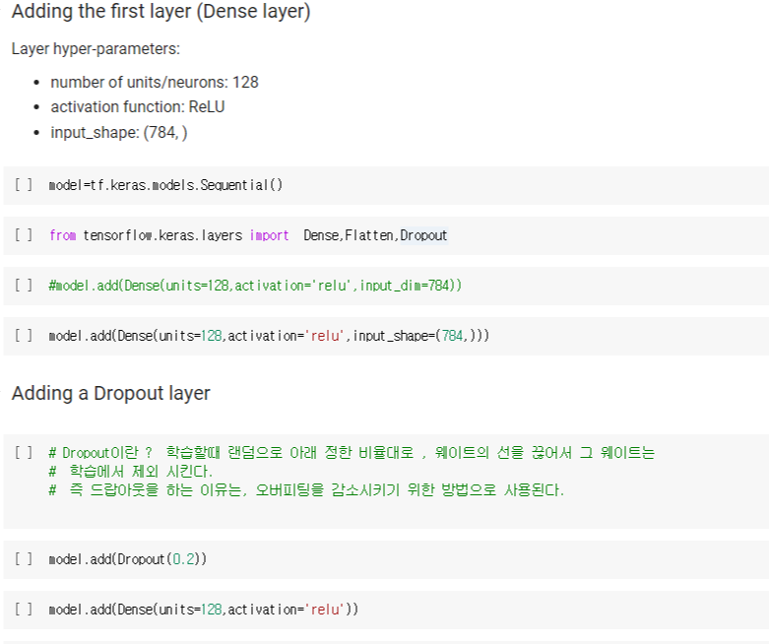Click the 'from' keyword in the import cell

point(62,235)
